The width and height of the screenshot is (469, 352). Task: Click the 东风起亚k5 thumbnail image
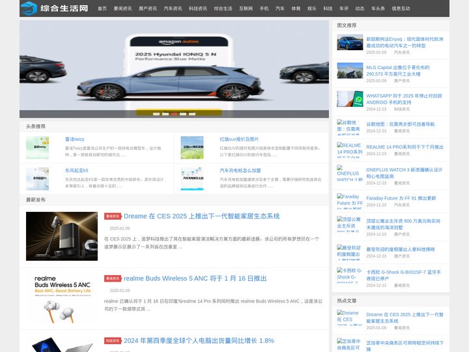click(37, 179)
